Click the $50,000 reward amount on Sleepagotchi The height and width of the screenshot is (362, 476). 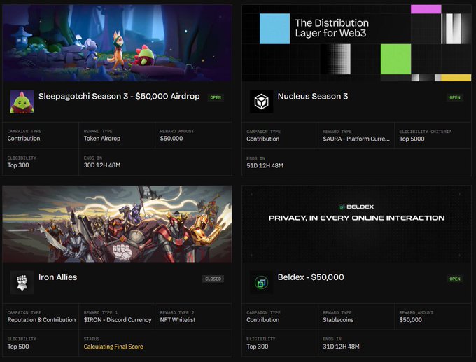(171, 139)
